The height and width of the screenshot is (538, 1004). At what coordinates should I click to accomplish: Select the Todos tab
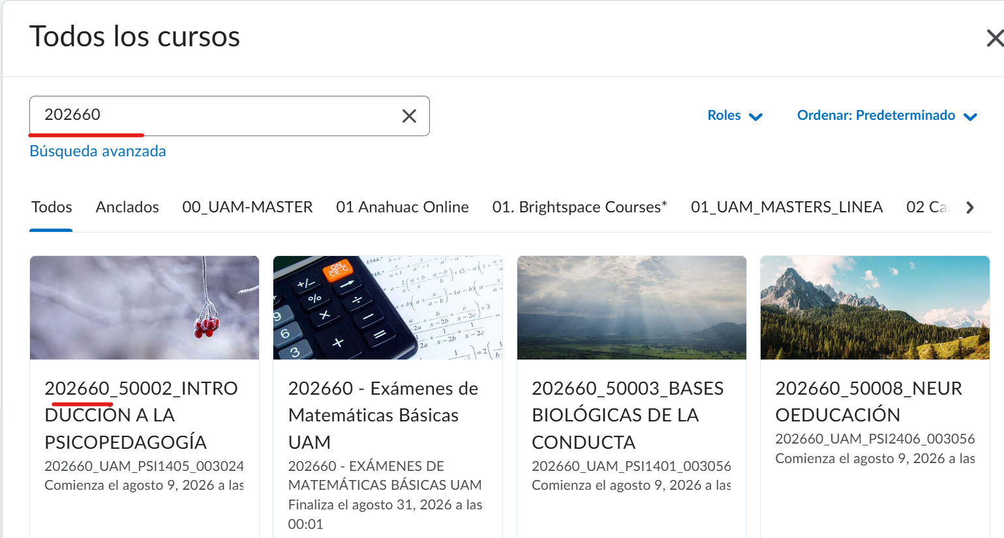click(52, 207)
